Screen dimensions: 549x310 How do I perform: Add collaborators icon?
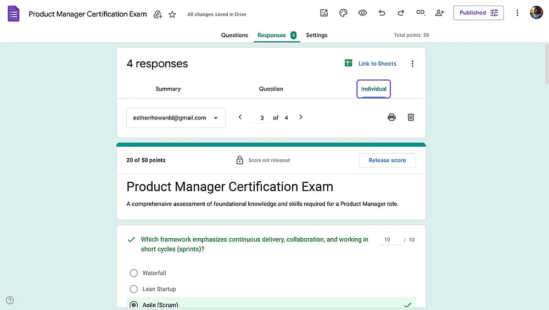click(439, 13)
